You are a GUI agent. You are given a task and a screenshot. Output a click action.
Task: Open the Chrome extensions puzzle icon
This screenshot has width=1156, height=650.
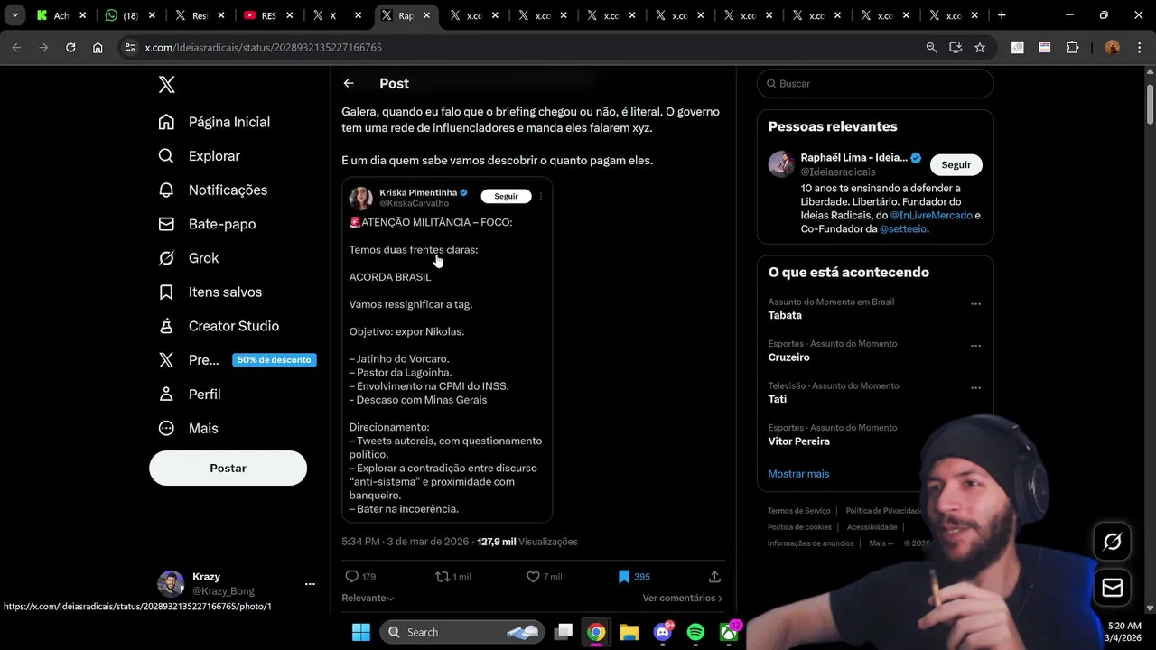(x=1072, y=47)
